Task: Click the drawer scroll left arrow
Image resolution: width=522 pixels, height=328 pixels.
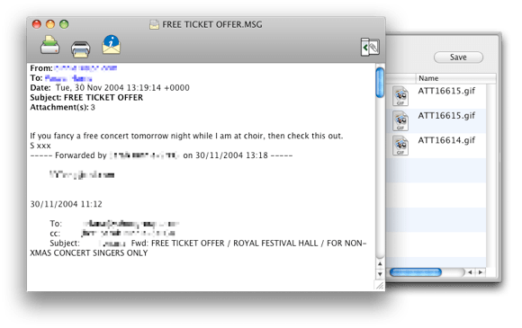Action: (470, 272)
